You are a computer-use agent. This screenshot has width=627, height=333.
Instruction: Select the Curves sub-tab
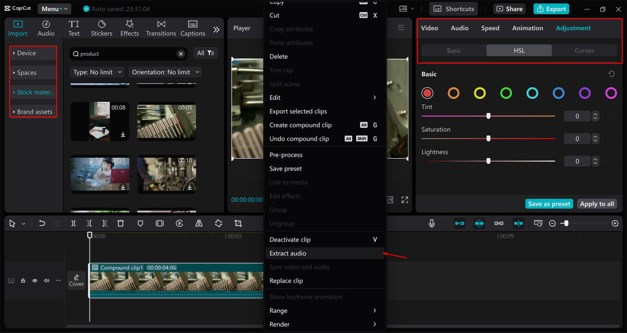pos(584,50)
